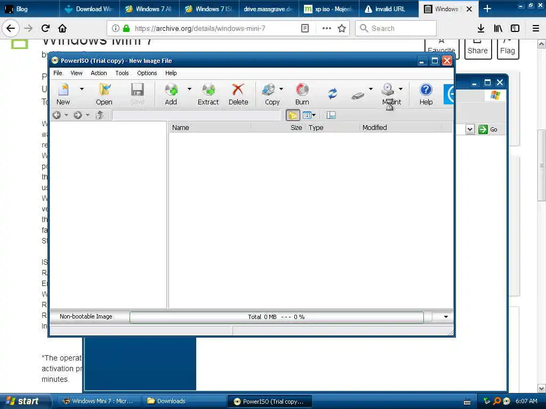Open media size dropdown in status bar
The image size is (546, 409).
coord(446,317)
